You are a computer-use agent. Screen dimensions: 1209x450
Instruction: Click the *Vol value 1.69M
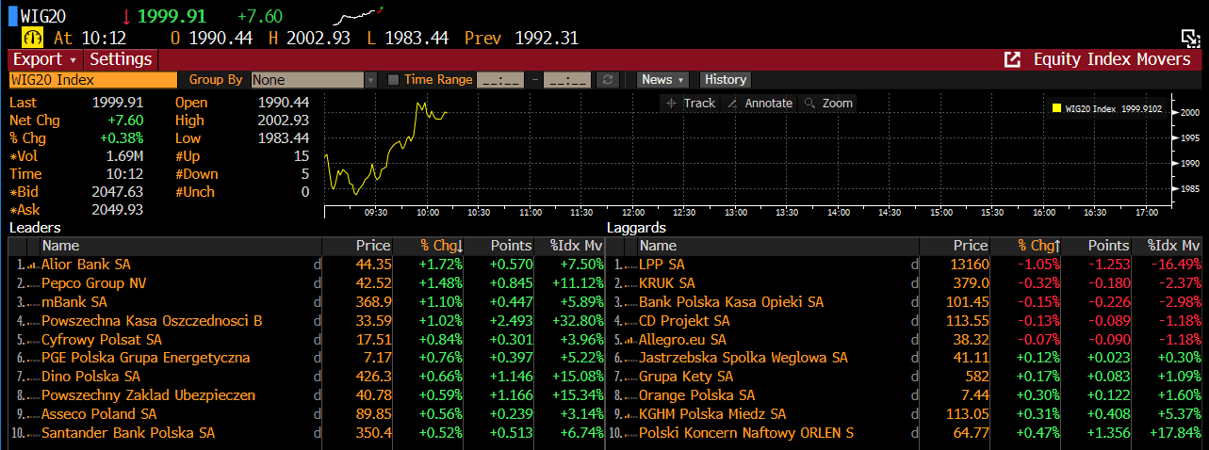[x=124, y=156]
